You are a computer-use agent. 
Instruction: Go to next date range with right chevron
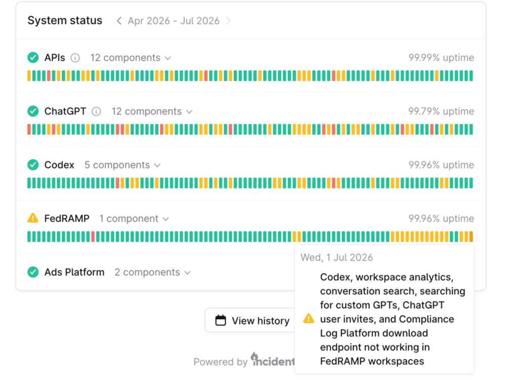[x=228, y=21]
